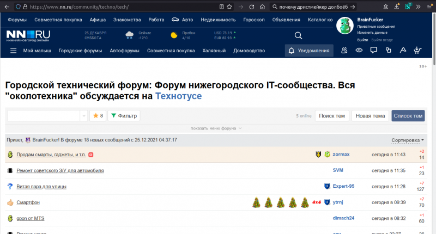Open topic Продам смарты, гаджеты, и т.п.
Viewport: 436px width, 234px height.
[x=51, y=155]
